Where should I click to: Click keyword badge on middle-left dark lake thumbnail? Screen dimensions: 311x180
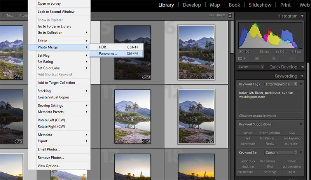(17, 141)
